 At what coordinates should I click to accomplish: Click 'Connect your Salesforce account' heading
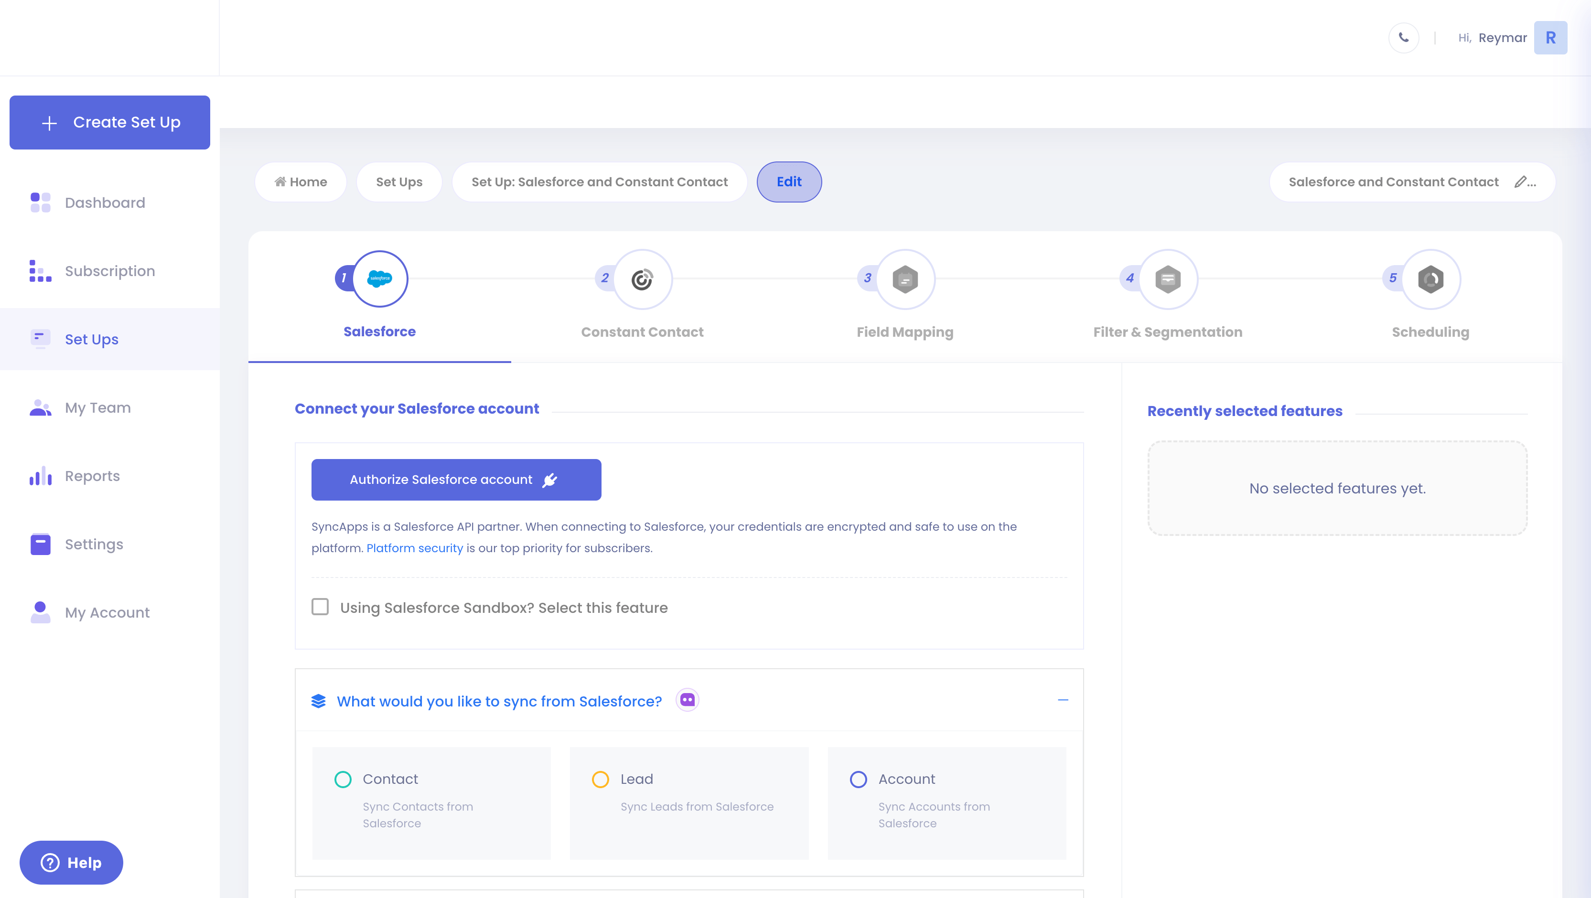(x=417, y=409)
